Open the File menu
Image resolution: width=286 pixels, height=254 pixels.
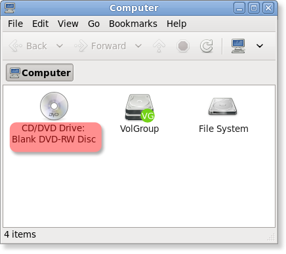click(15, 24)
